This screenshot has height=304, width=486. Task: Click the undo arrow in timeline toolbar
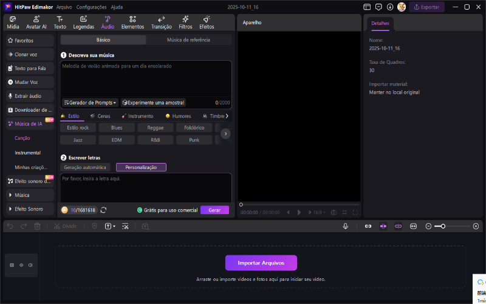10,226
